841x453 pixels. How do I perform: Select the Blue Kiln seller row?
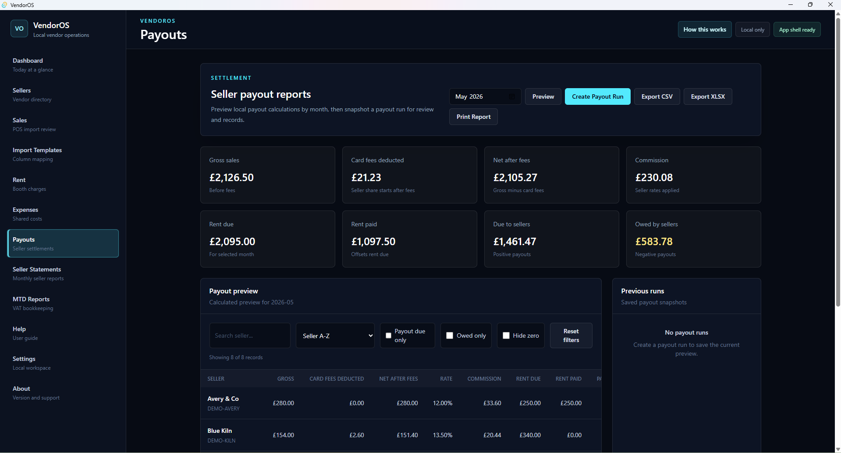coord(401,435)
